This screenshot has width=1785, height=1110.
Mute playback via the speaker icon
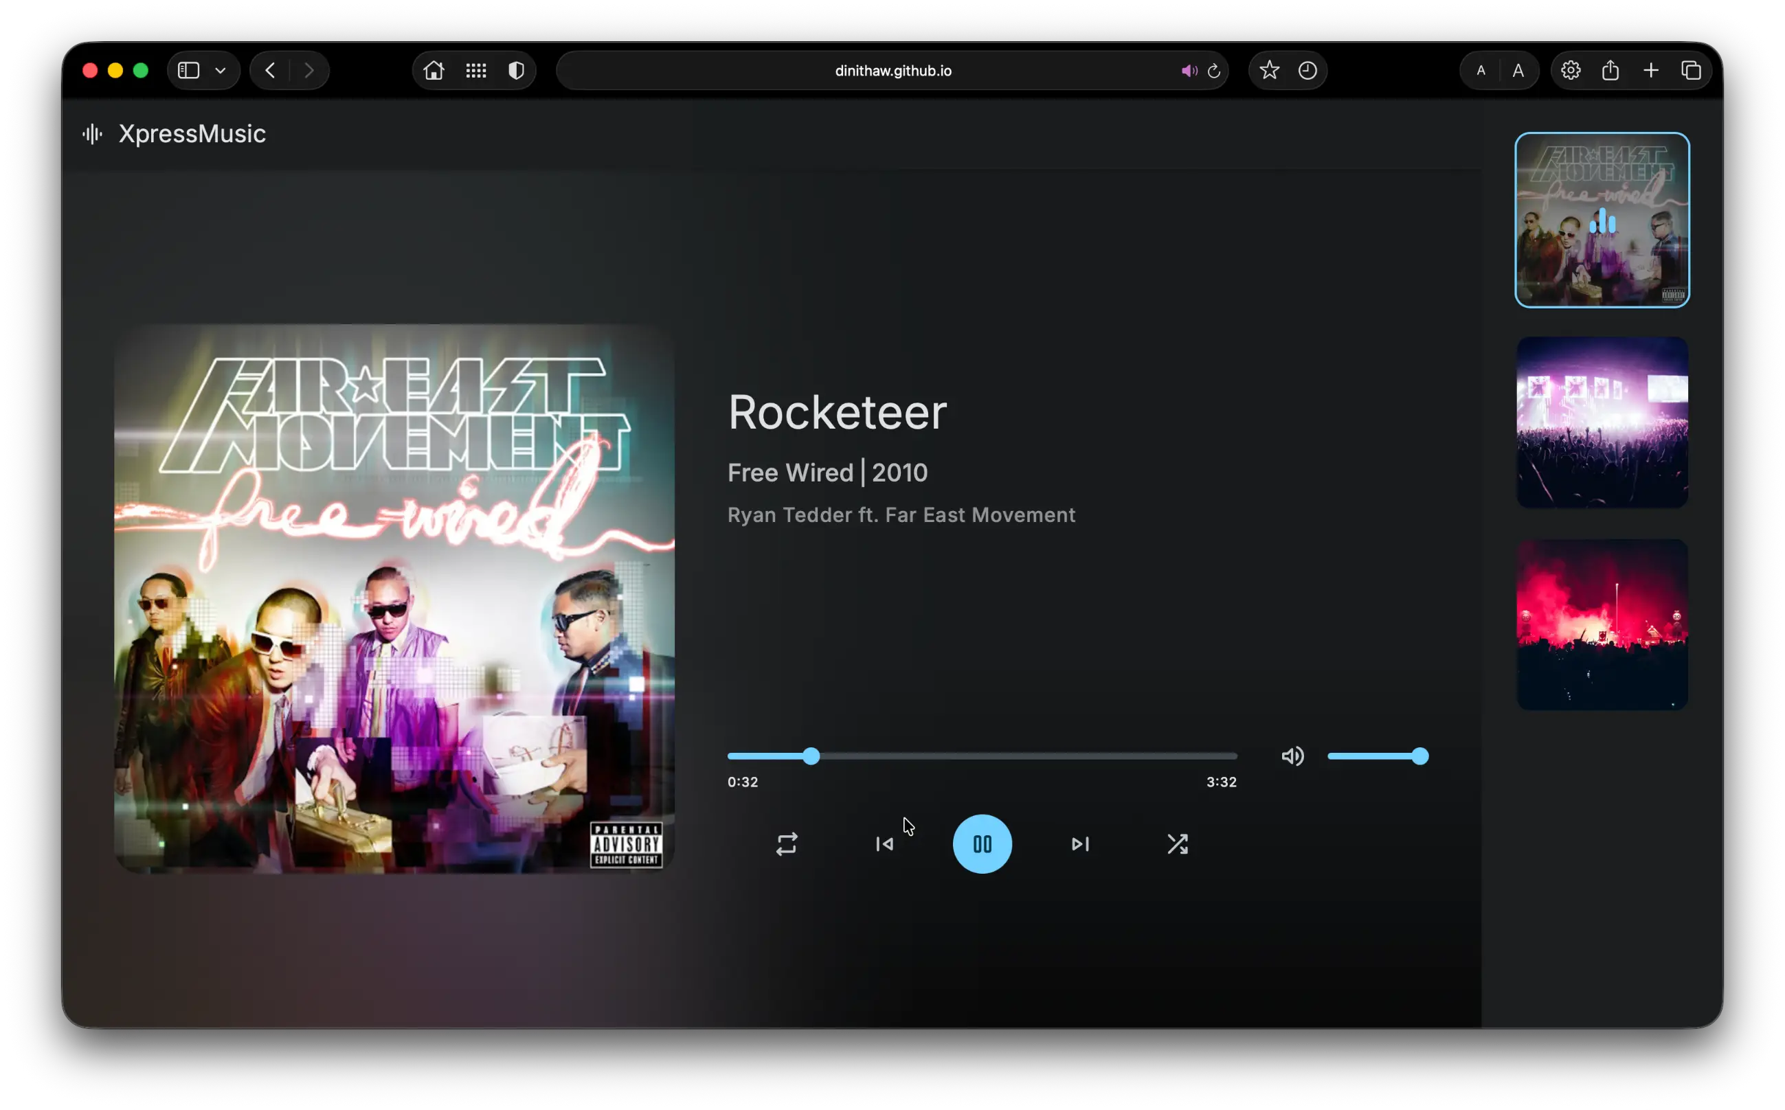(1292, 756)
